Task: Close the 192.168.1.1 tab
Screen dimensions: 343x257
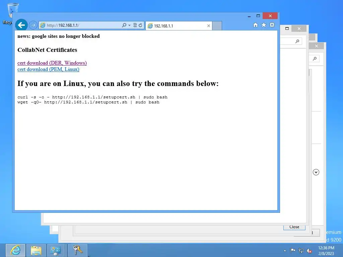Action: (208, 26)
